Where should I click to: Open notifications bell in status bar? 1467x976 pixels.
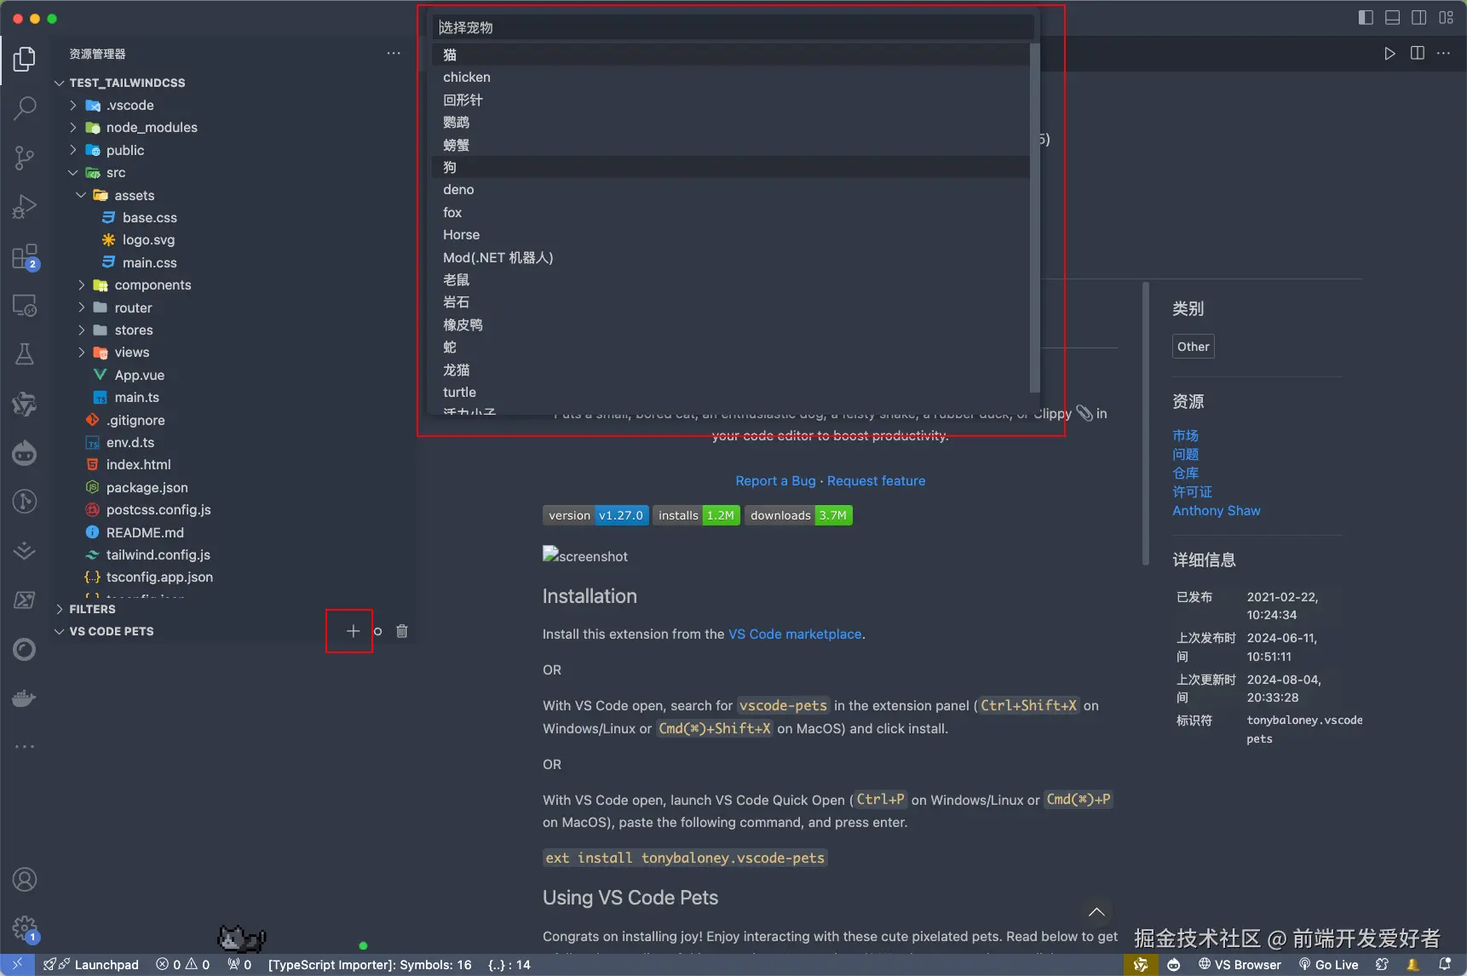click(1445, 965)
